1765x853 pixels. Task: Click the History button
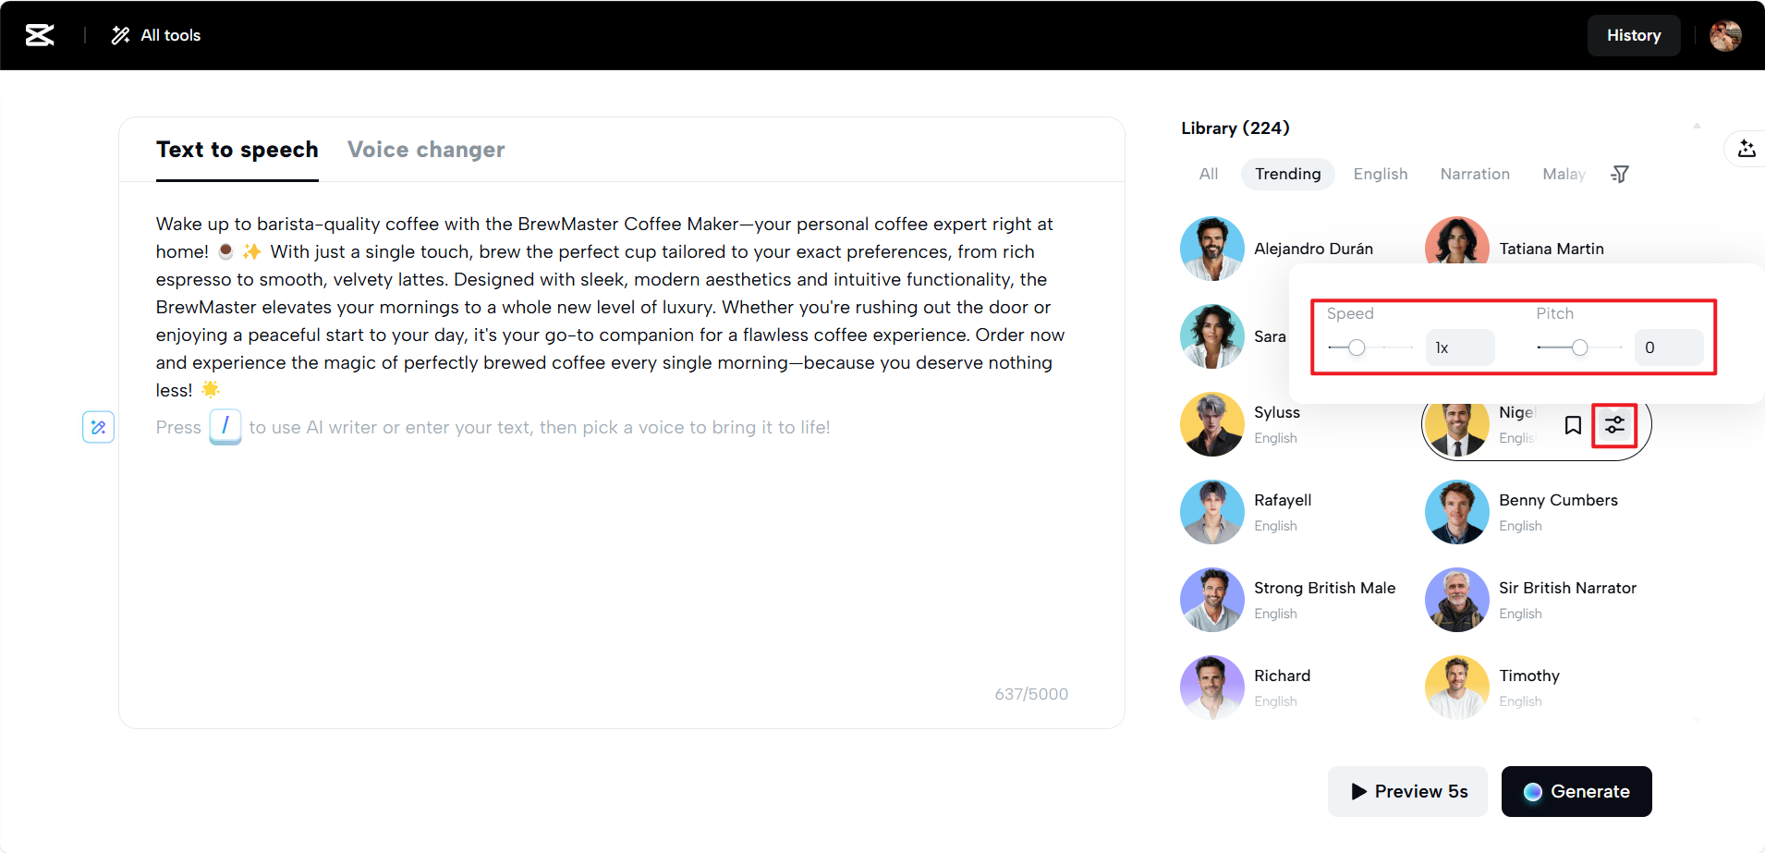point(1633,35)
